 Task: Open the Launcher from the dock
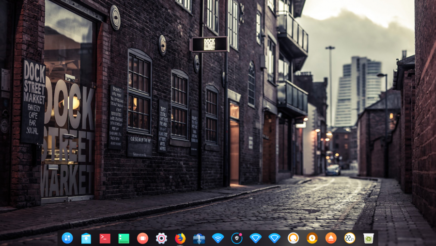[x=67, y=238]
